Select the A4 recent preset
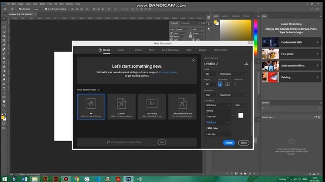 91,107
